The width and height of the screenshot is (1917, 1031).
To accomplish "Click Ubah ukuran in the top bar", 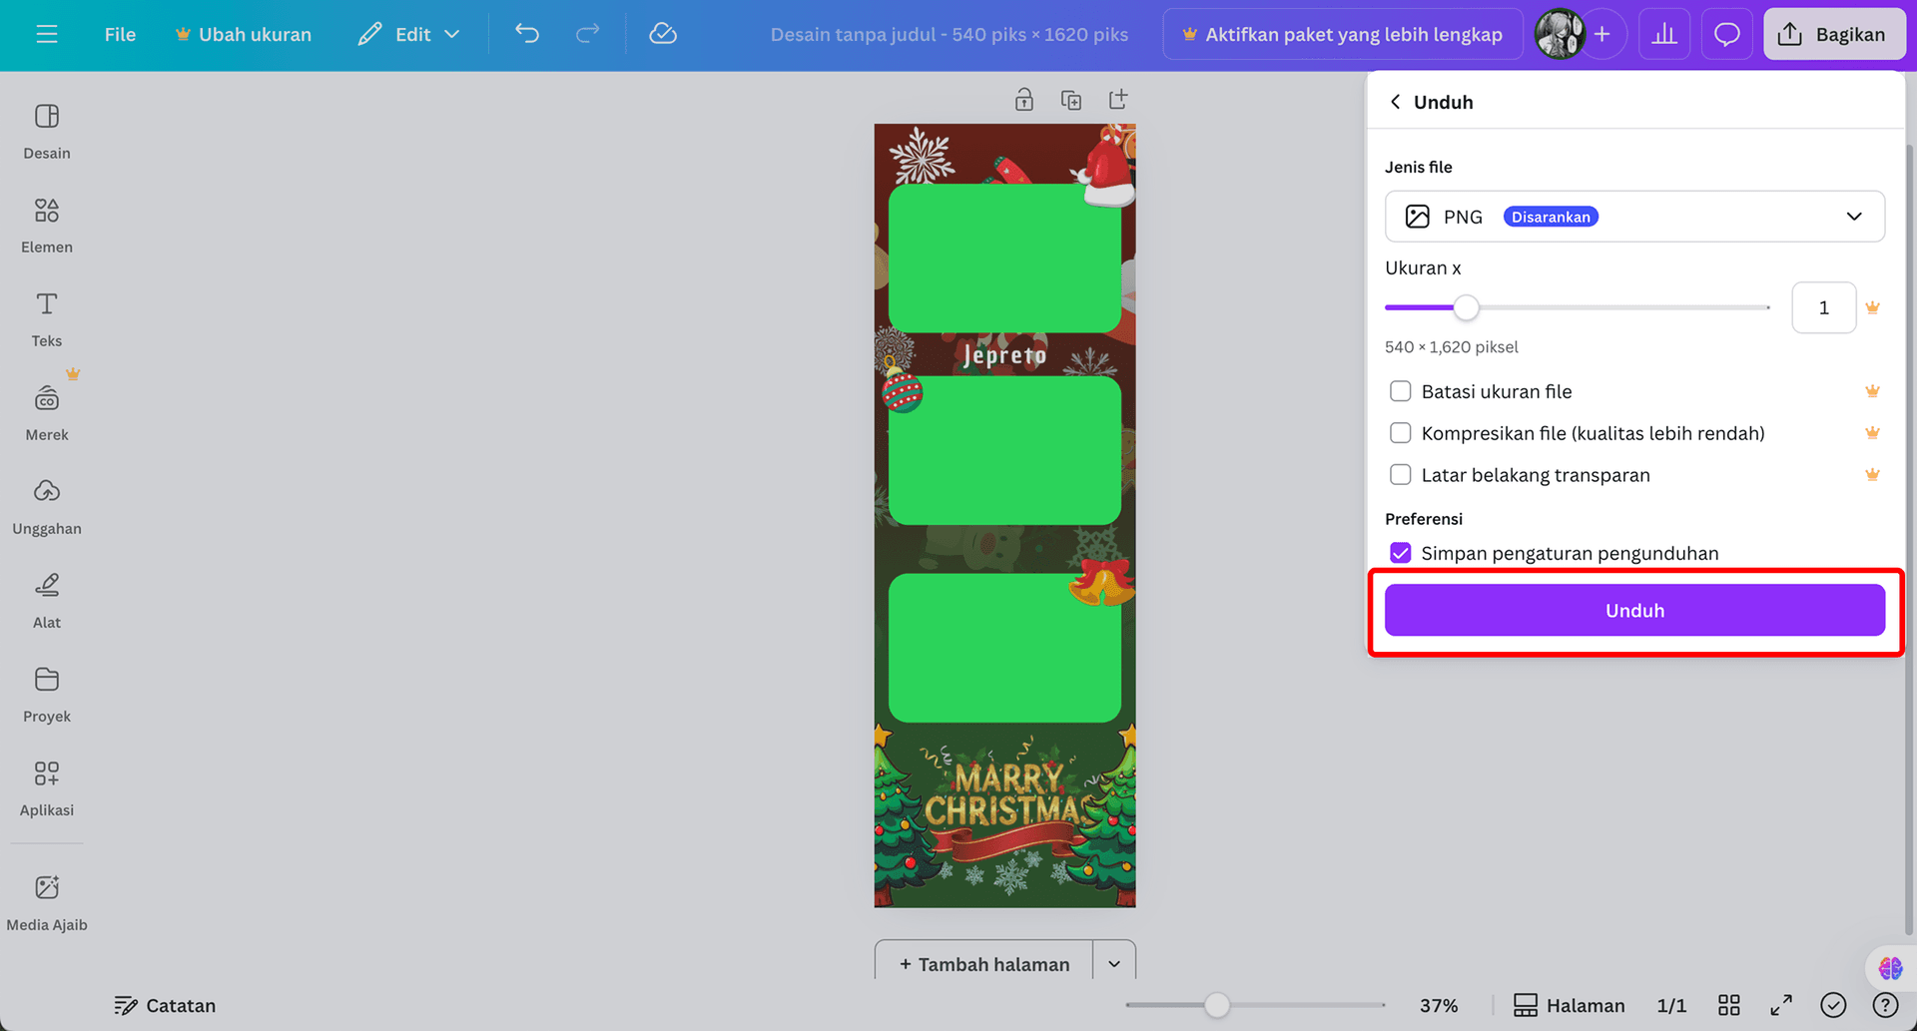I will [243, 33].
